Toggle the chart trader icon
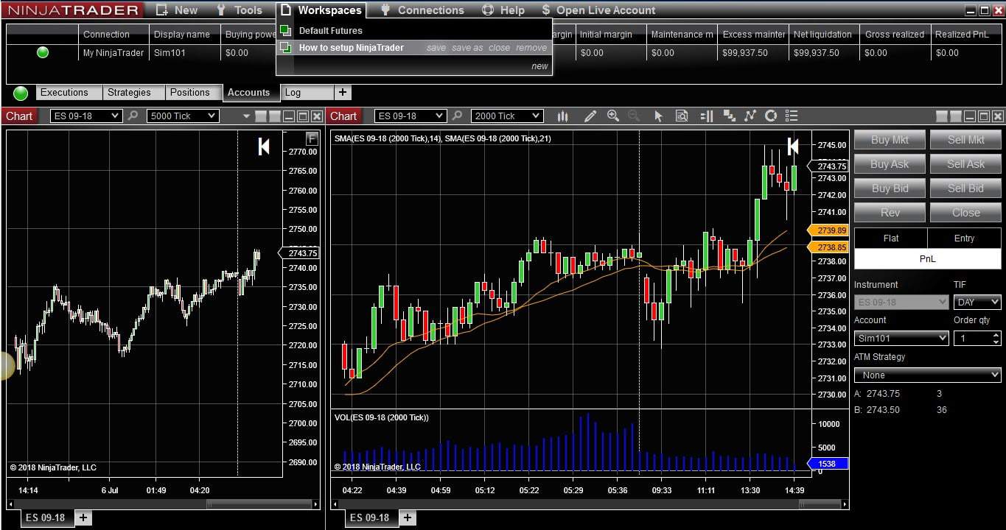Viewport: 1006px width, 530px height. (706, 116)
